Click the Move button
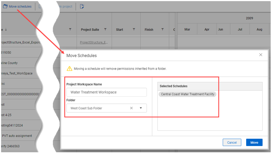The width and height of the screenshot is (271, 153). [254, 142]
